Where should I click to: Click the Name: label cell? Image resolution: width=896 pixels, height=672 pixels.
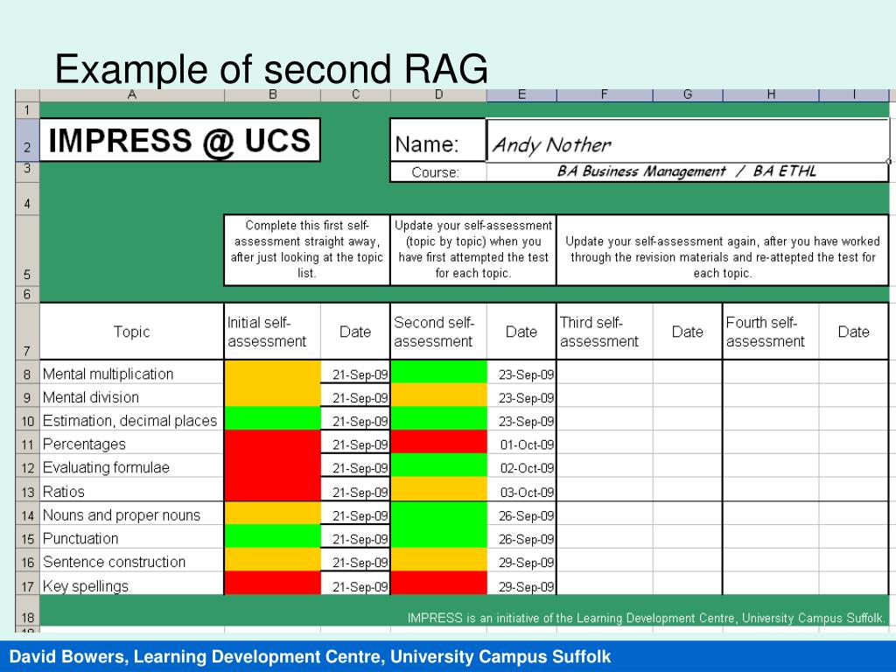coord(438,140)
